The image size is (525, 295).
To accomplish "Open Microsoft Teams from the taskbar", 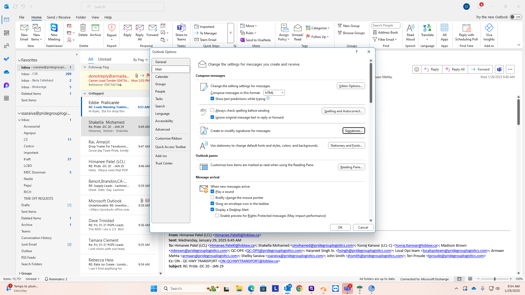I will pyautogui.click(x=348, y=288).
